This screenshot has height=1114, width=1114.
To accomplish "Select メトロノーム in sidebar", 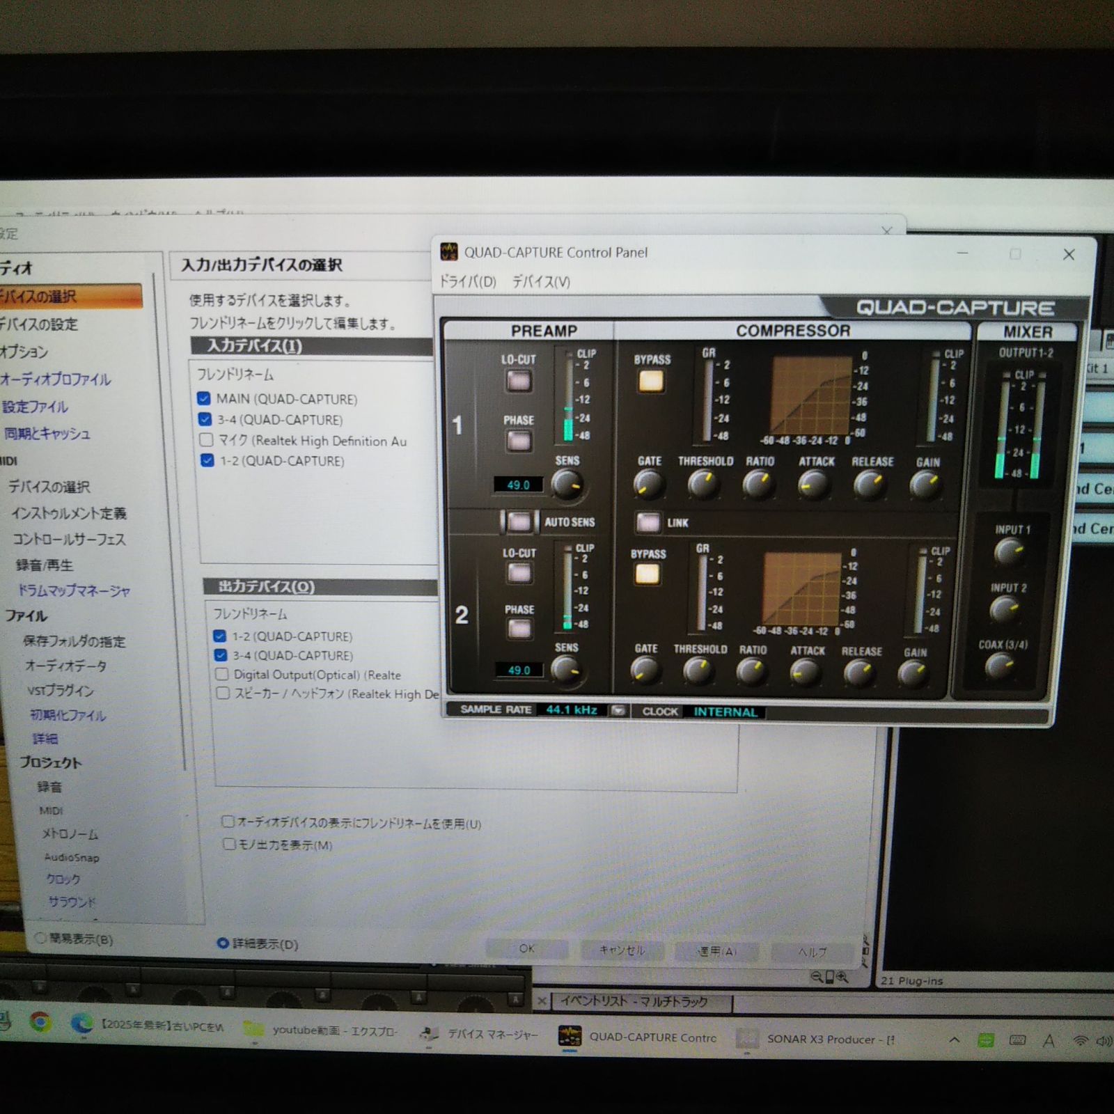I will (x=70, y=833).
